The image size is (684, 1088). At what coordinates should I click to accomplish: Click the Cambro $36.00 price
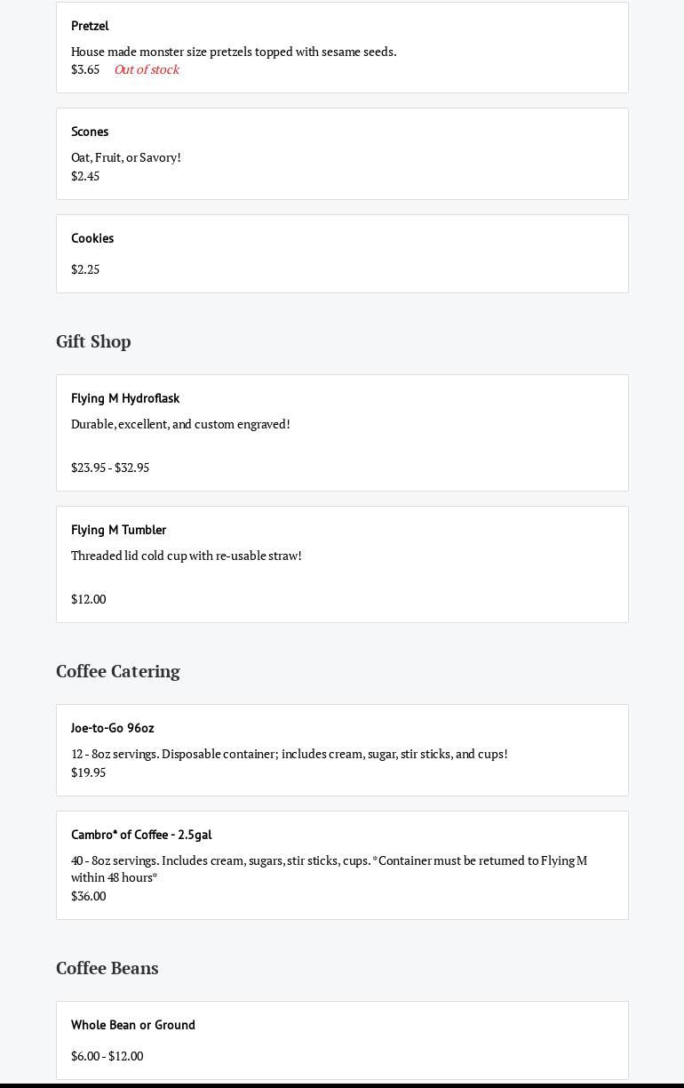[88, 896]
